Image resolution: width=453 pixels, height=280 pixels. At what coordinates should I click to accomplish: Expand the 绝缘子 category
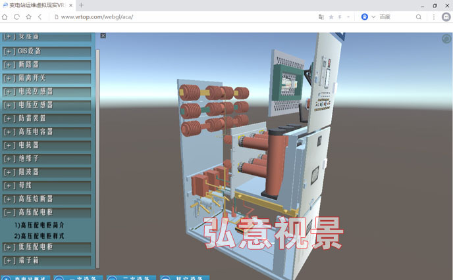(47, 159)
